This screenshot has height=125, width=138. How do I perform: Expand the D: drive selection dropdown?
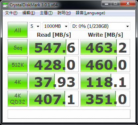pos(101,26)
